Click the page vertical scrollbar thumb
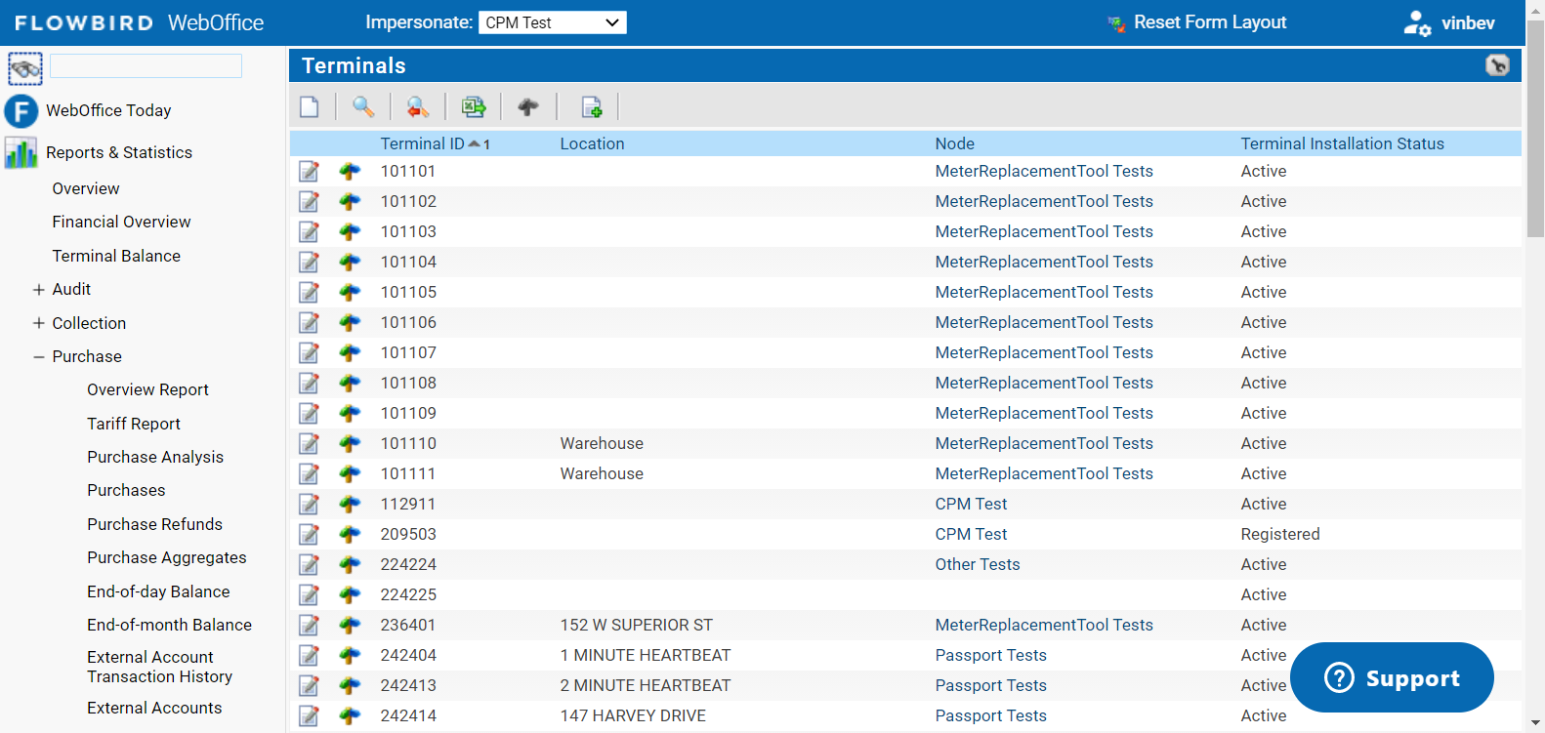This screenshot has height=733, width=1545. (1535, 128)
